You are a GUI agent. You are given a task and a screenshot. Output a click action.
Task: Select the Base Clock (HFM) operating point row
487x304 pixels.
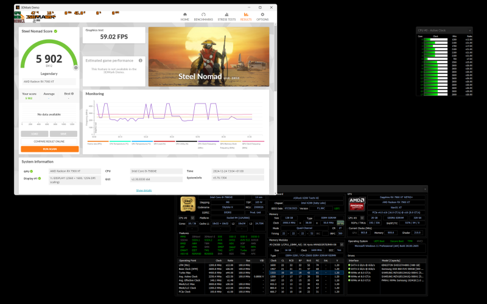click(x=222, y=269)
